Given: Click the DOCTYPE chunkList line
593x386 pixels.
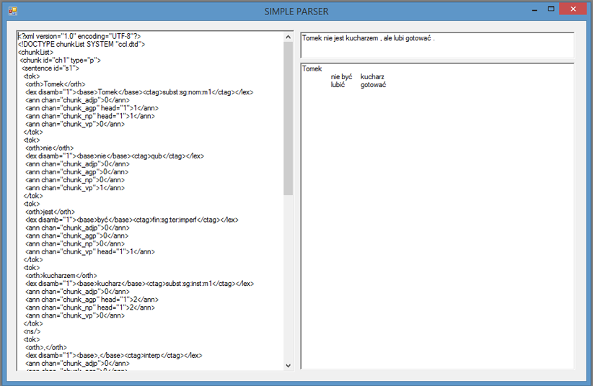Looking at the screenshot, I should [82, 44].
